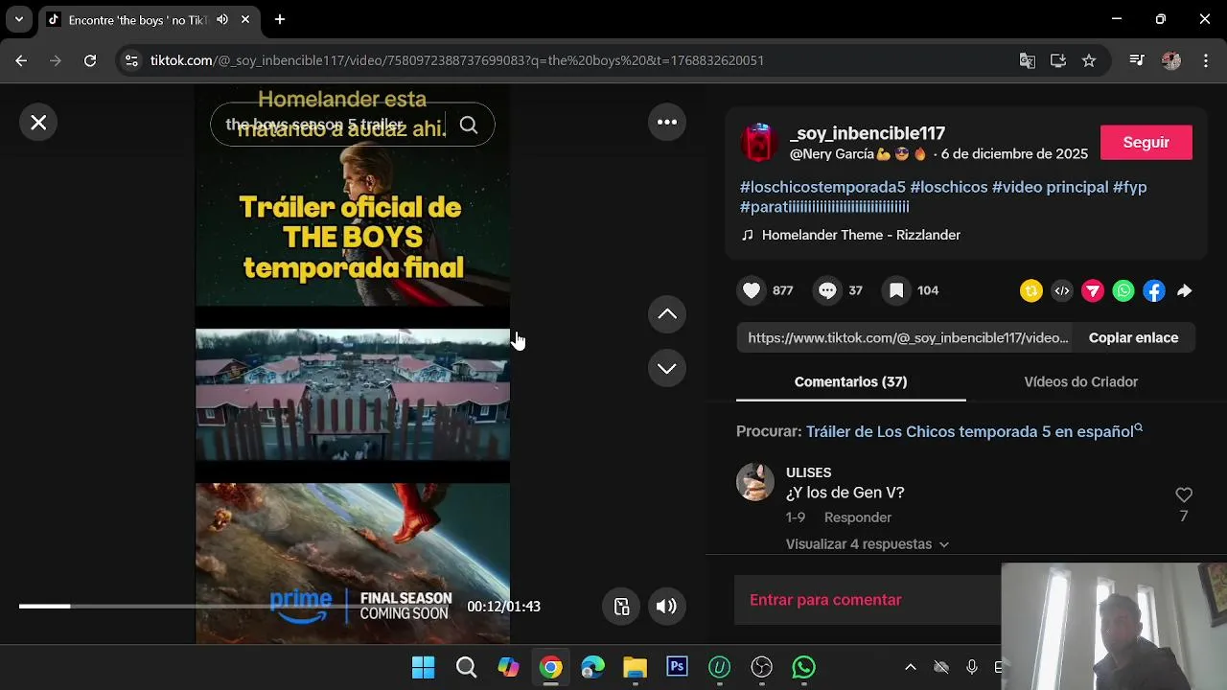Click the video share link URL field
The width and height of the screenshot is (1227, 690).
(x=907, y=337)
